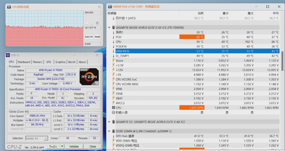Click Reset button in power graph
Viewport: 285px width, 151px height.
pos(97,37)
